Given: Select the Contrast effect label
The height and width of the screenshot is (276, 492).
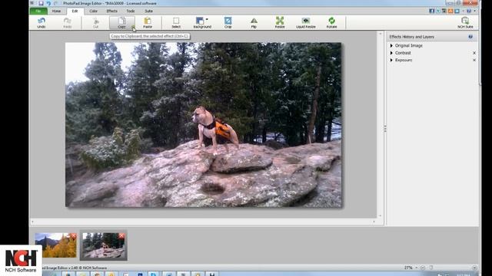Looking at the screenshot, I should [403, 53].
